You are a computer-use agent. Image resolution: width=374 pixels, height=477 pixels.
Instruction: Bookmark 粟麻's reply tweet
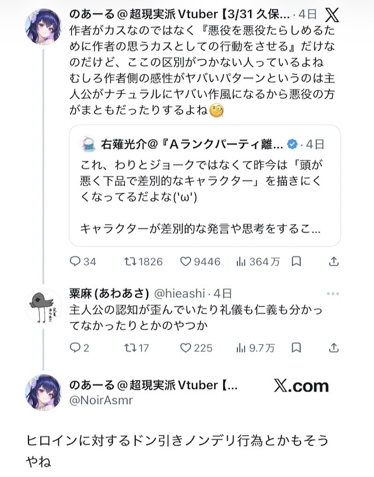coord(297,348)
